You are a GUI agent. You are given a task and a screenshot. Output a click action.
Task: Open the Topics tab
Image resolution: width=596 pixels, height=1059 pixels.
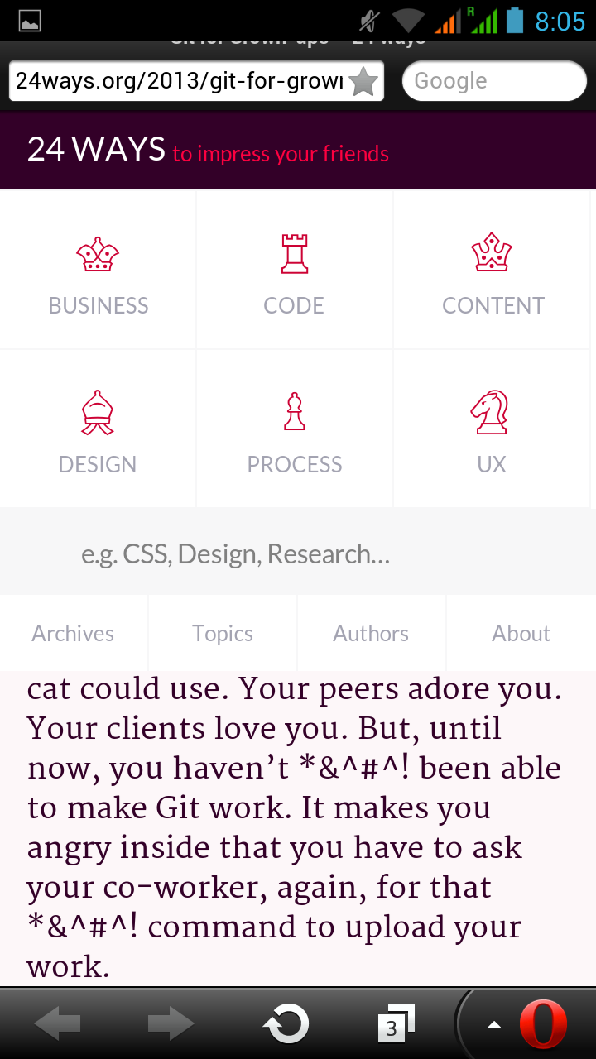point(223,634)
